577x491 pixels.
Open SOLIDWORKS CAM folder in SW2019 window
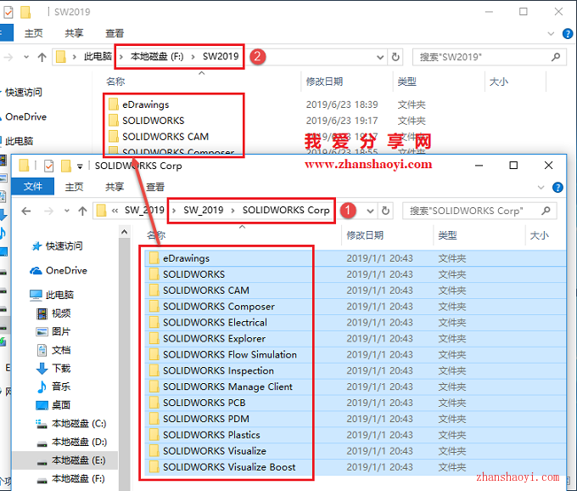tap(165, 137)
